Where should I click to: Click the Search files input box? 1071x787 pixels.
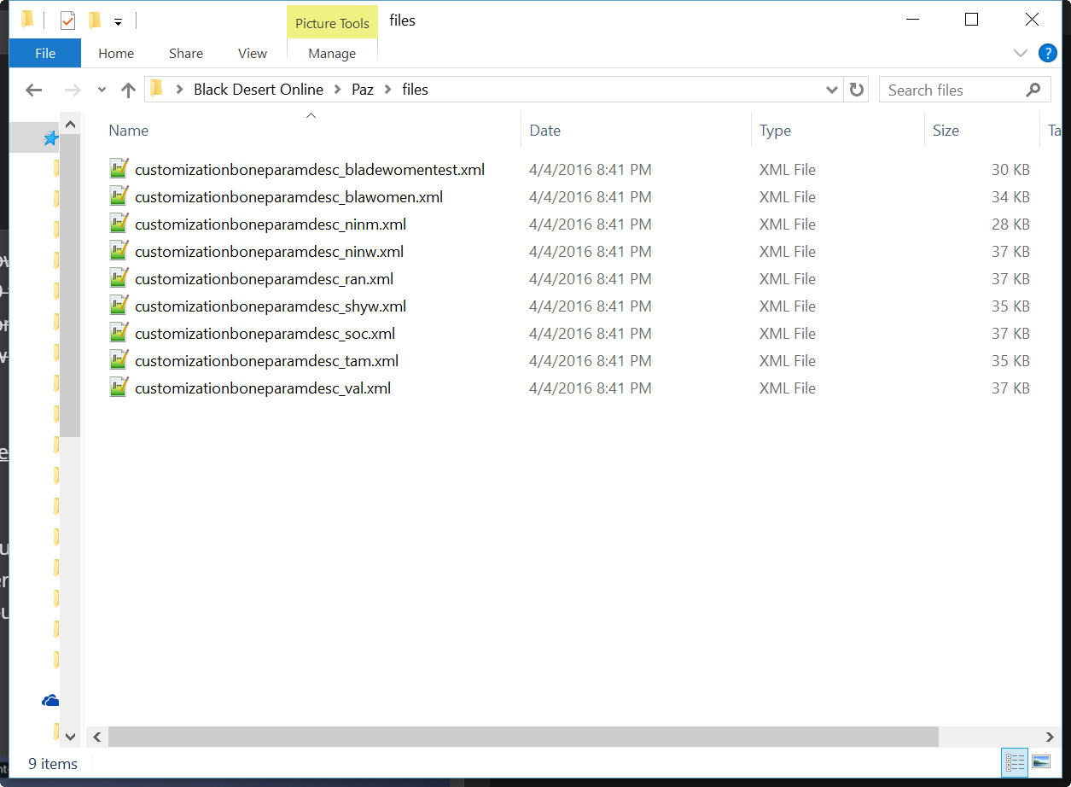952,90
